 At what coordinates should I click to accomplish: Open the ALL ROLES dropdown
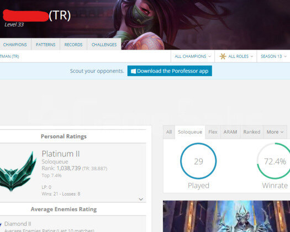tap(236, 56)
